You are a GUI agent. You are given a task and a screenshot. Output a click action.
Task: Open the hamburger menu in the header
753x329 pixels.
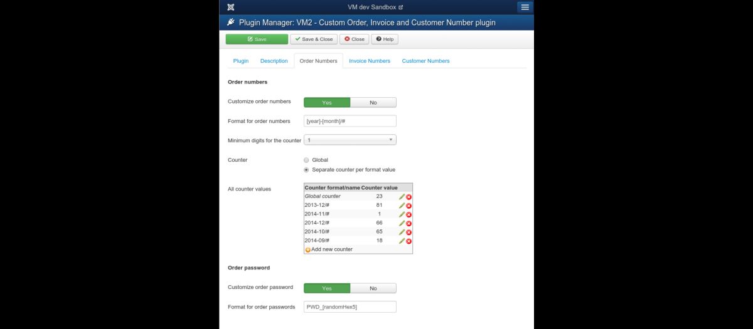coord(525,7)
